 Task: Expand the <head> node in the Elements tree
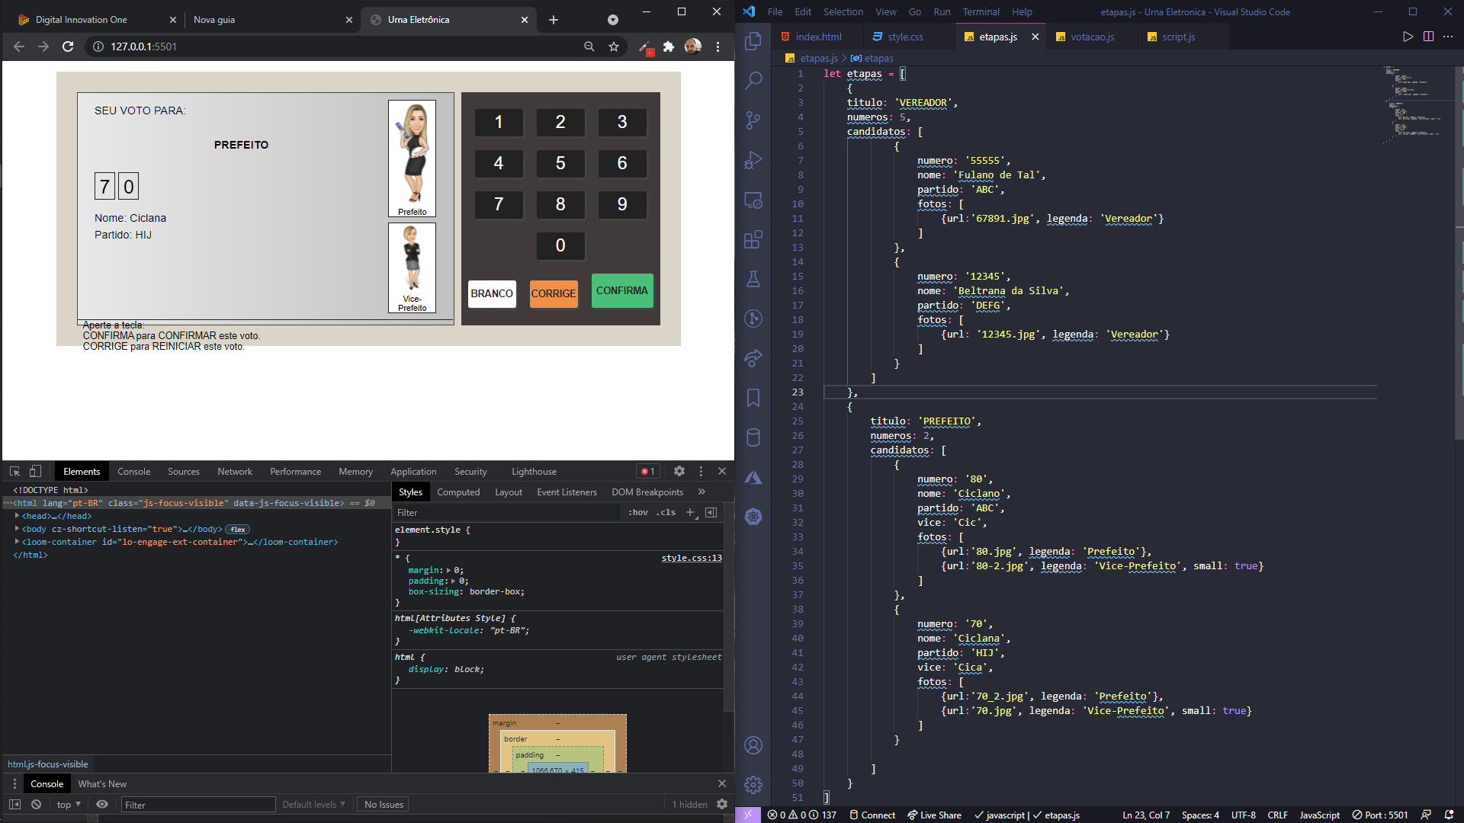(17, 516)
